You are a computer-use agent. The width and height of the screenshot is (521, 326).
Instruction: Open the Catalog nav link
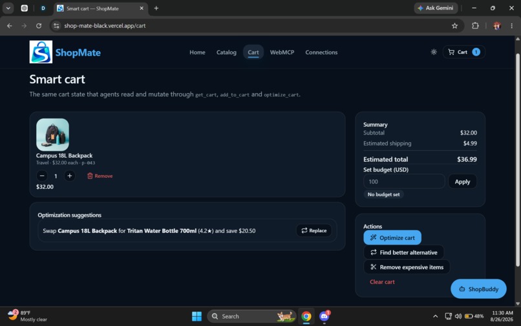226,52
